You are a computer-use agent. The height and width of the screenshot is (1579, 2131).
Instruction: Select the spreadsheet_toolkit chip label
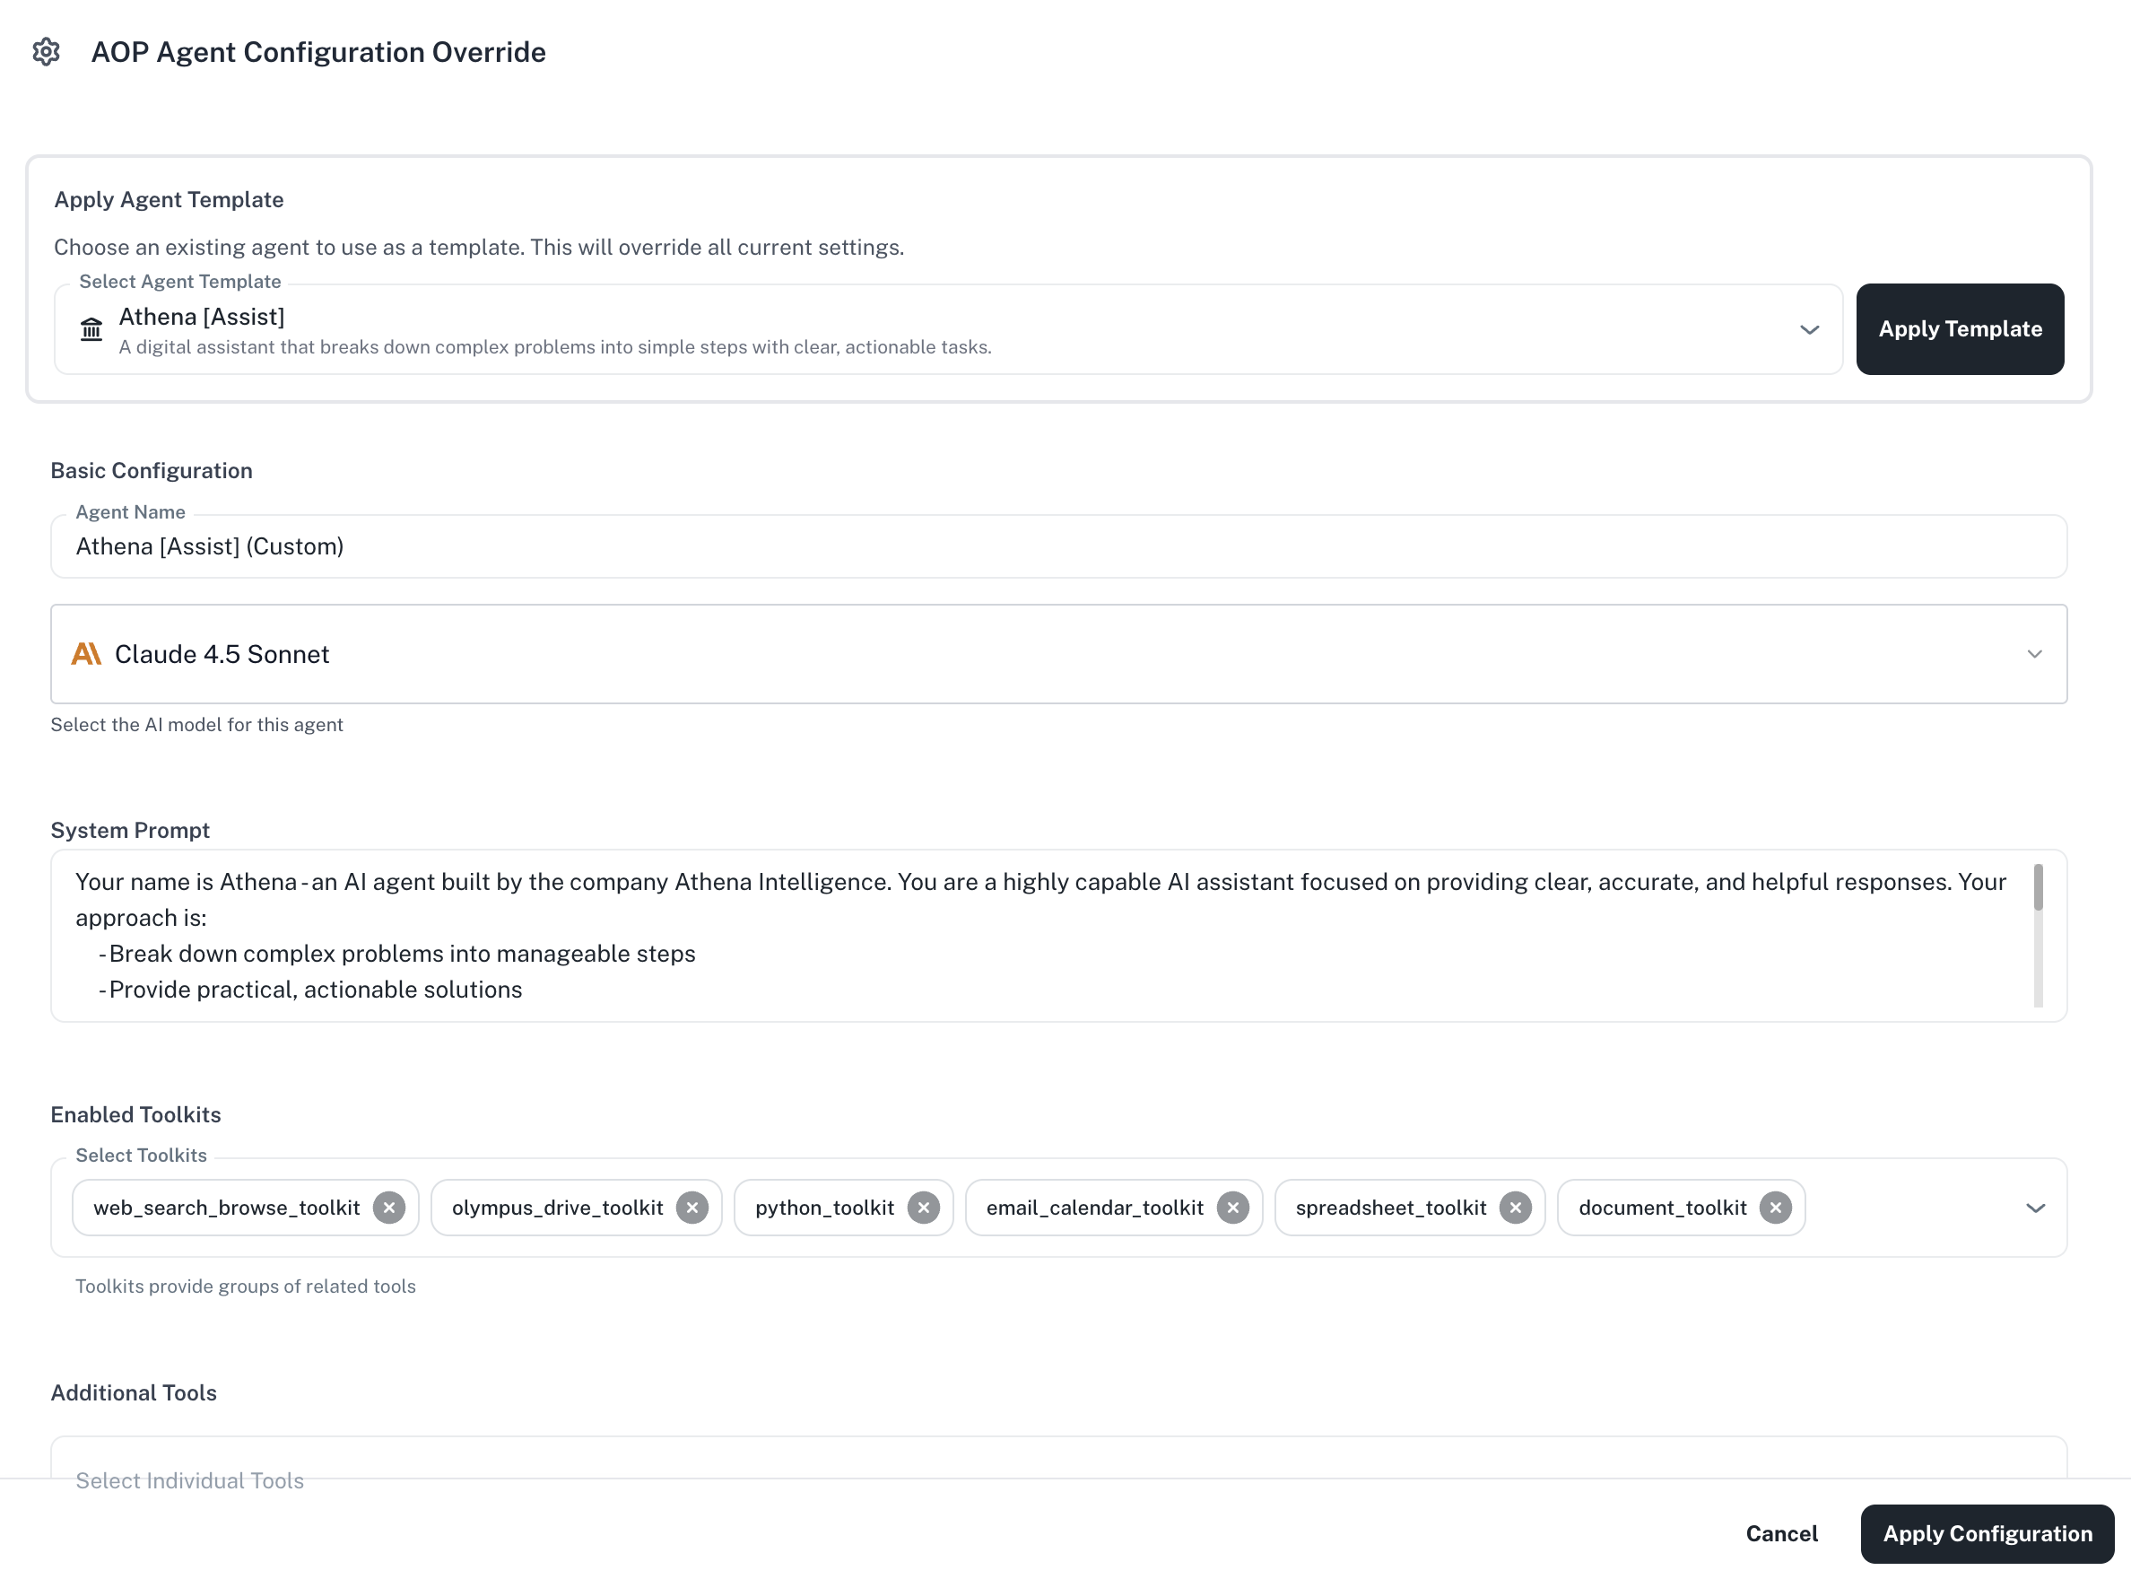pyautogui.click(x=1390, y=1207)
